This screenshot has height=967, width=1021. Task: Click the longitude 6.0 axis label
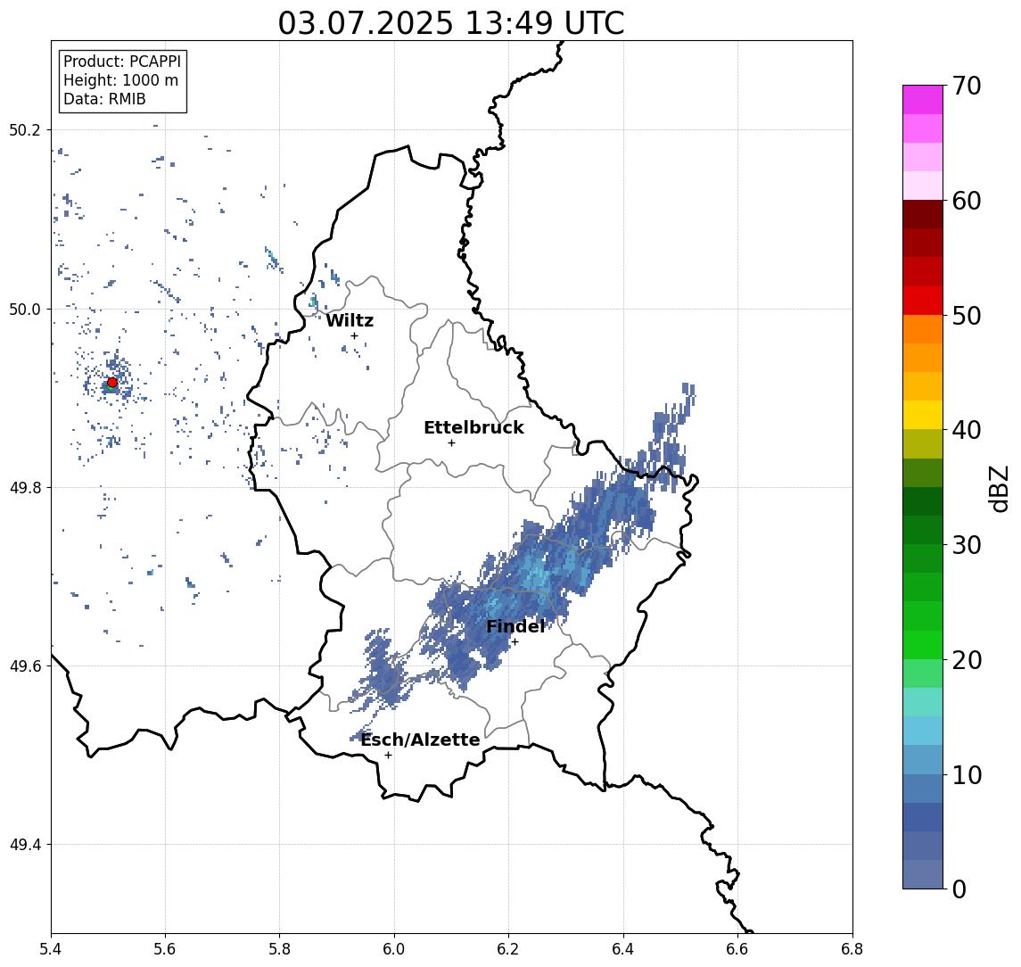tap(394, 949)
